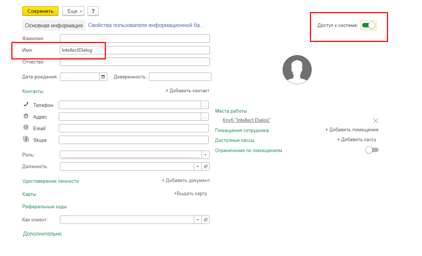Click the user avatar placeholder picture
This screenshot has width=422, height=256.
click(x=297, y=70)
